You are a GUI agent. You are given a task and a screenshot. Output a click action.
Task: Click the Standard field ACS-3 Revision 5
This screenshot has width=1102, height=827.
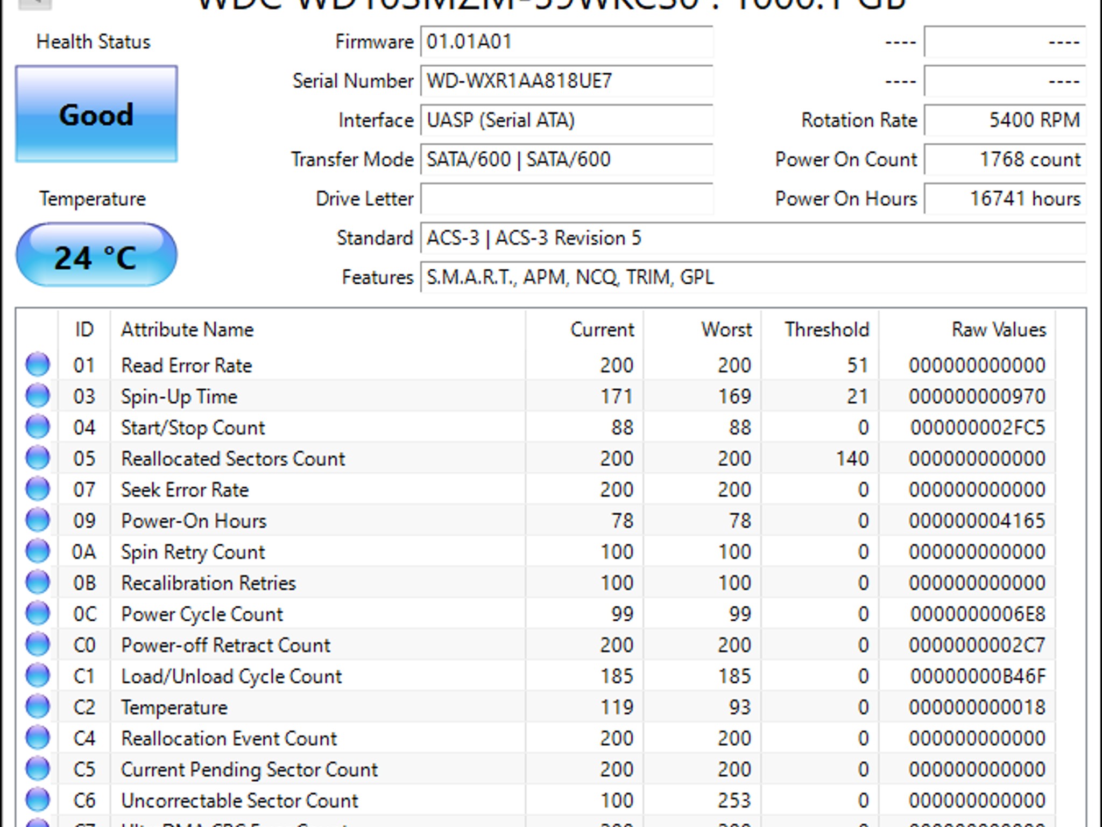point(753,238)
